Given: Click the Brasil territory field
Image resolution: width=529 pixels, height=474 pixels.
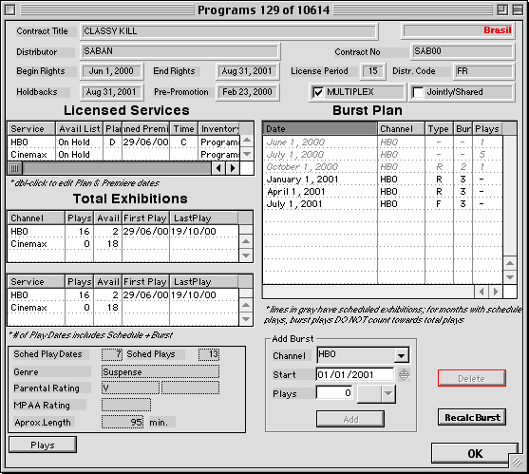Looking at the screenshot, I should (x=458, y=30).
